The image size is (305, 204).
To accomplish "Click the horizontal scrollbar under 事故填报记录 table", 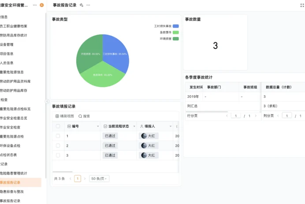I will pyautogui.click(x=63, y=172).
